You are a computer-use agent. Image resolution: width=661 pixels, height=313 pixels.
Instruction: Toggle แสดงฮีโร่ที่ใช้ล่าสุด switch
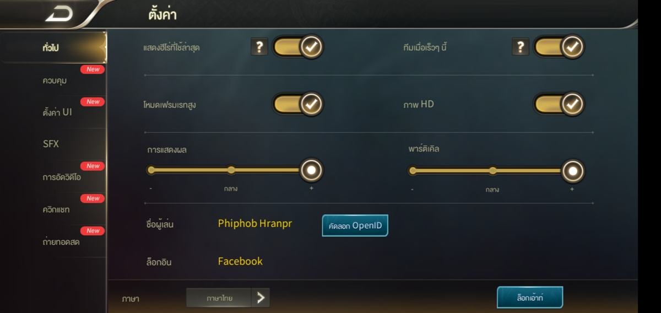298,47
